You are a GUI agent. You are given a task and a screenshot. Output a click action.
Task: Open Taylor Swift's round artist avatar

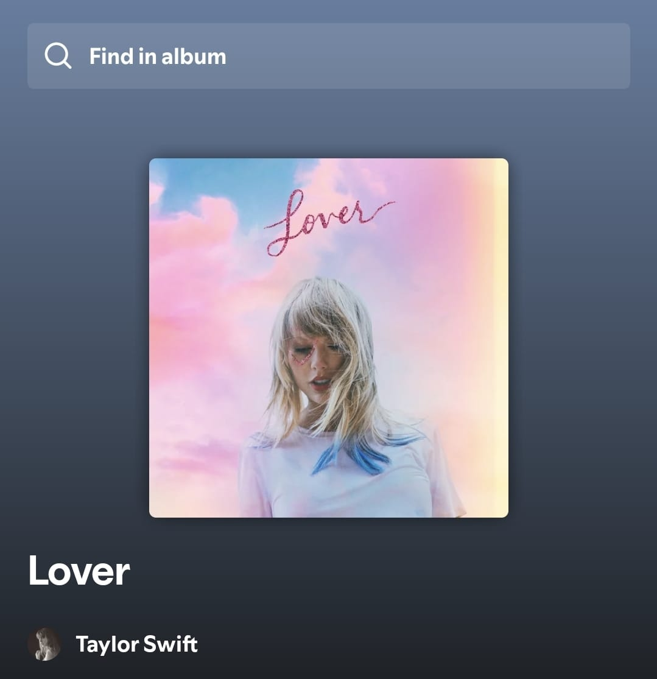point(44,644)
